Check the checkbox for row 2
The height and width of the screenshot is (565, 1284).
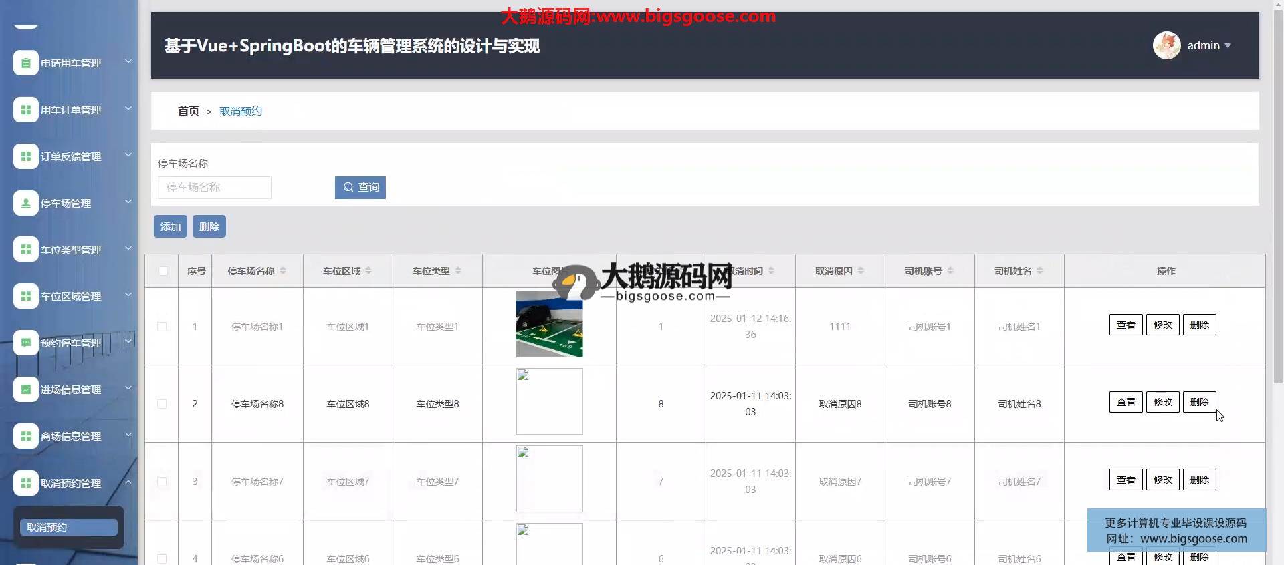[162, 404]
